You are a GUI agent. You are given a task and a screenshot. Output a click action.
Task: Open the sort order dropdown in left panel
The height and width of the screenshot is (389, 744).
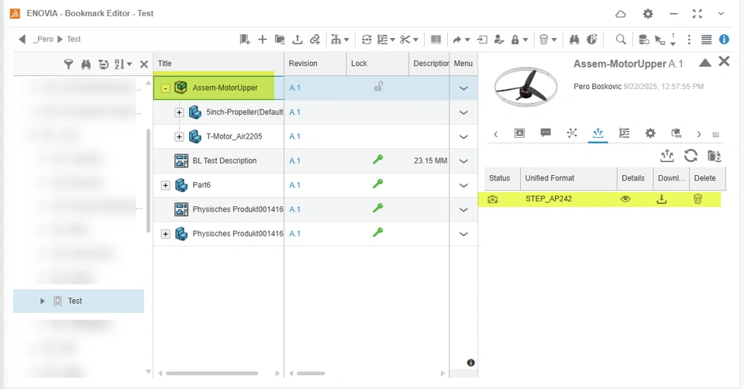[129, 64]
